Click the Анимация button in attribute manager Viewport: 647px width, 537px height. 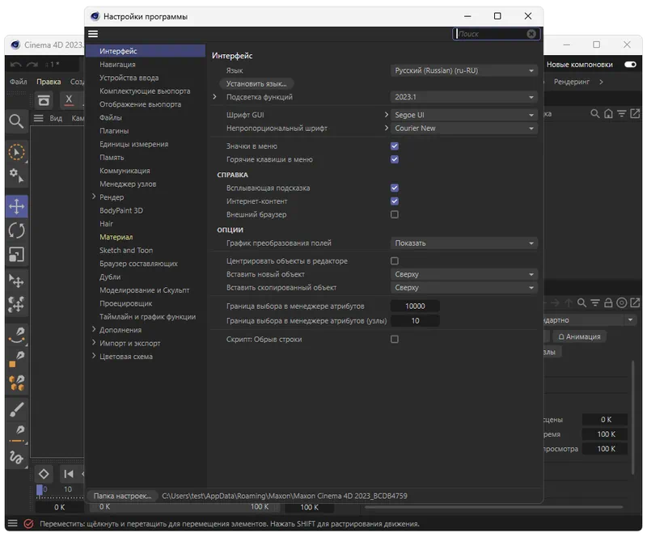tap(580, 336)
